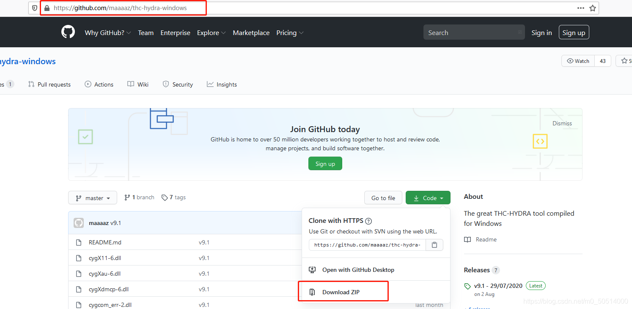Click the file icon beside README.md
This screenshot has height=309, width=632.
coord(78,243)
